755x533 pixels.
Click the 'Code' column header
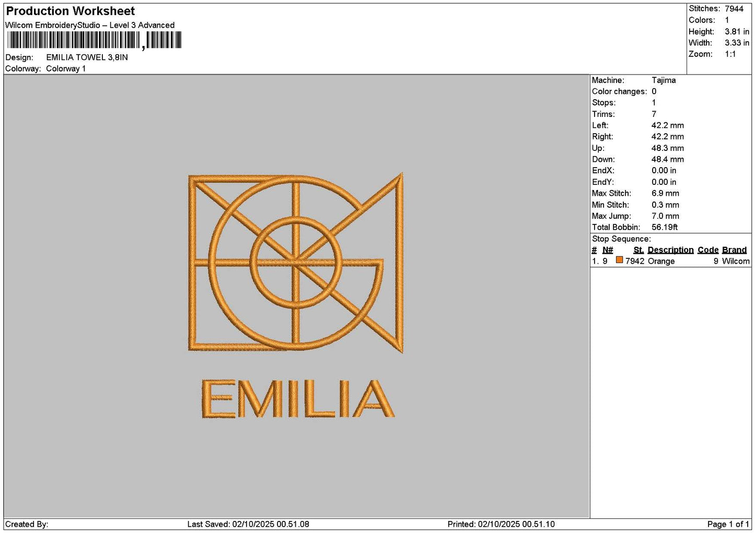pyautogui.click(x=708, y=250)
